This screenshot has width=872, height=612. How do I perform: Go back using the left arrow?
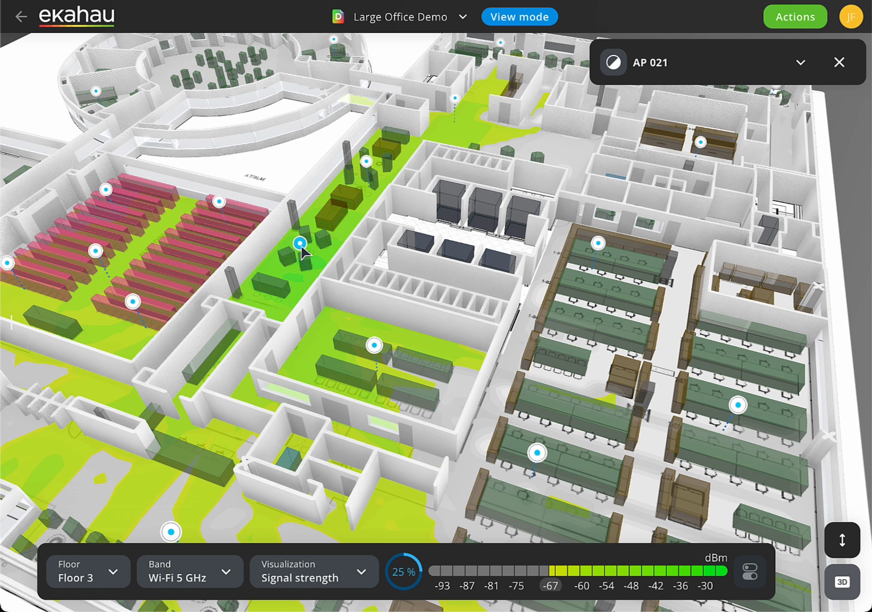pos(21,16)
